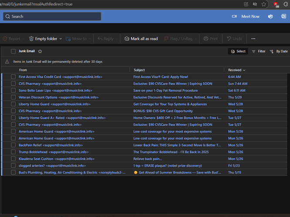This screenshot has height=217, width=290.
Task: Click the browser address bar URL
Action: (36, 4)
